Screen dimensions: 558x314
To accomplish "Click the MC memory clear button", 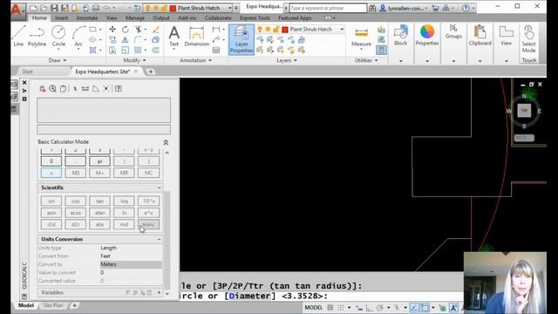I will [x=148, y=173].
